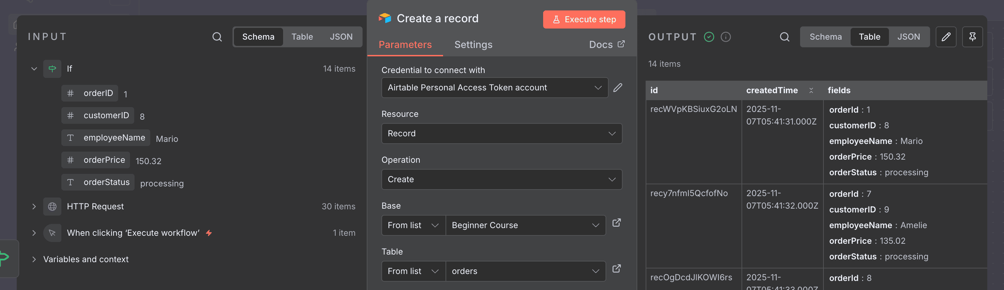Switch INPUT view to JSON

pos(341,37)
